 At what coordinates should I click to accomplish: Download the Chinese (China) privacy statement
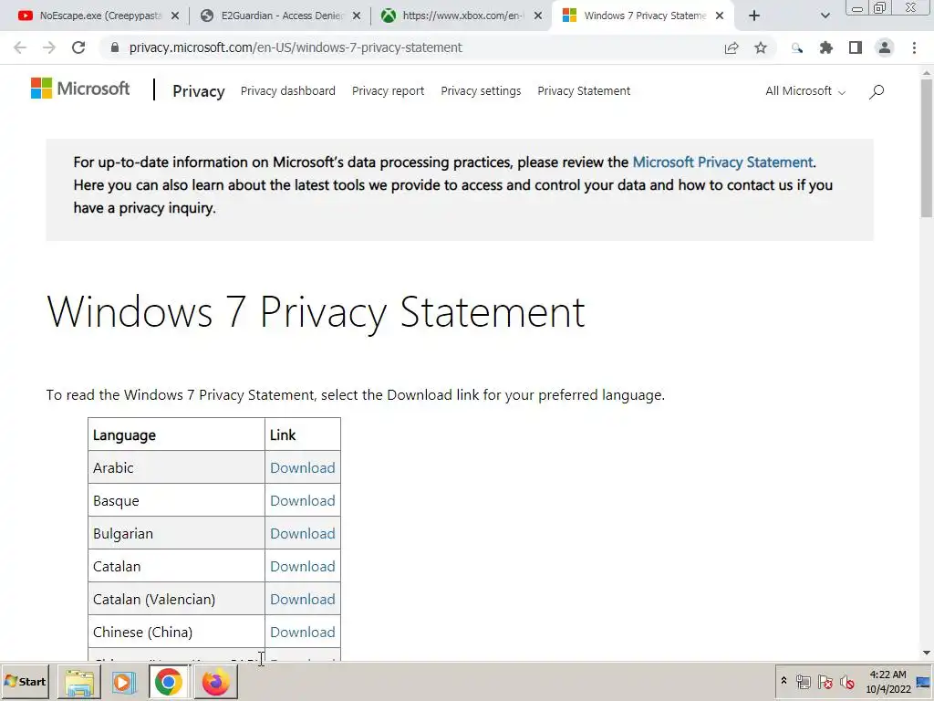303,632
